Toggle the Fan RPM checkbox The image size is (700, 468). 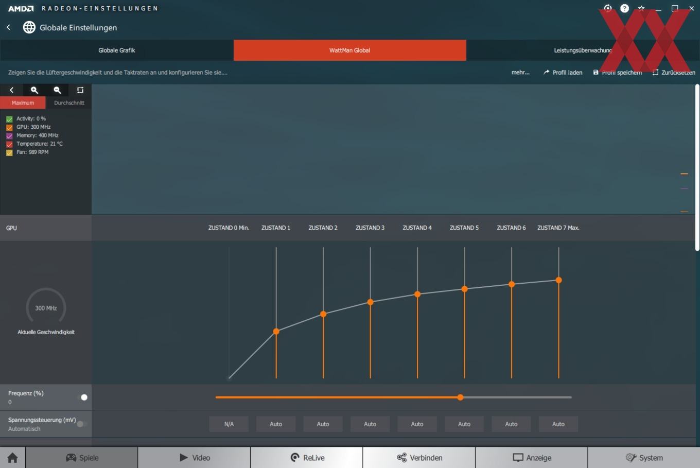pos(9,152)
